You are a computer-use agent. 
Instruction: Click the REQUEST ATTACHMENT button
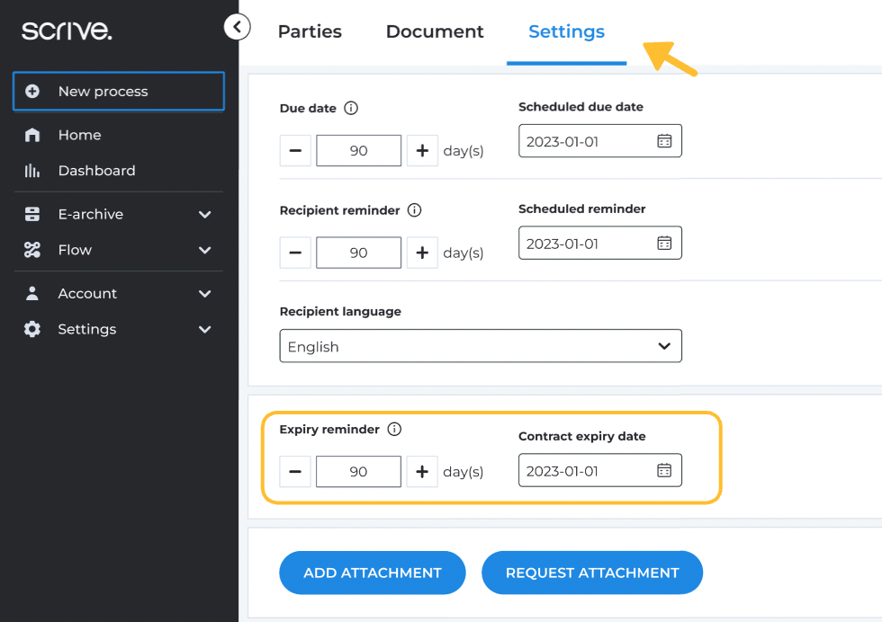point(592,573)
